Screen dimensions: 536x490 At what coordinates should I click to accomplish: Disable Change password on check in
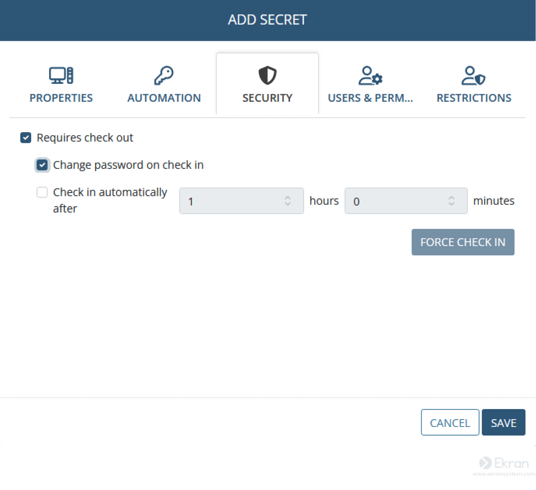tap(42, 165)
